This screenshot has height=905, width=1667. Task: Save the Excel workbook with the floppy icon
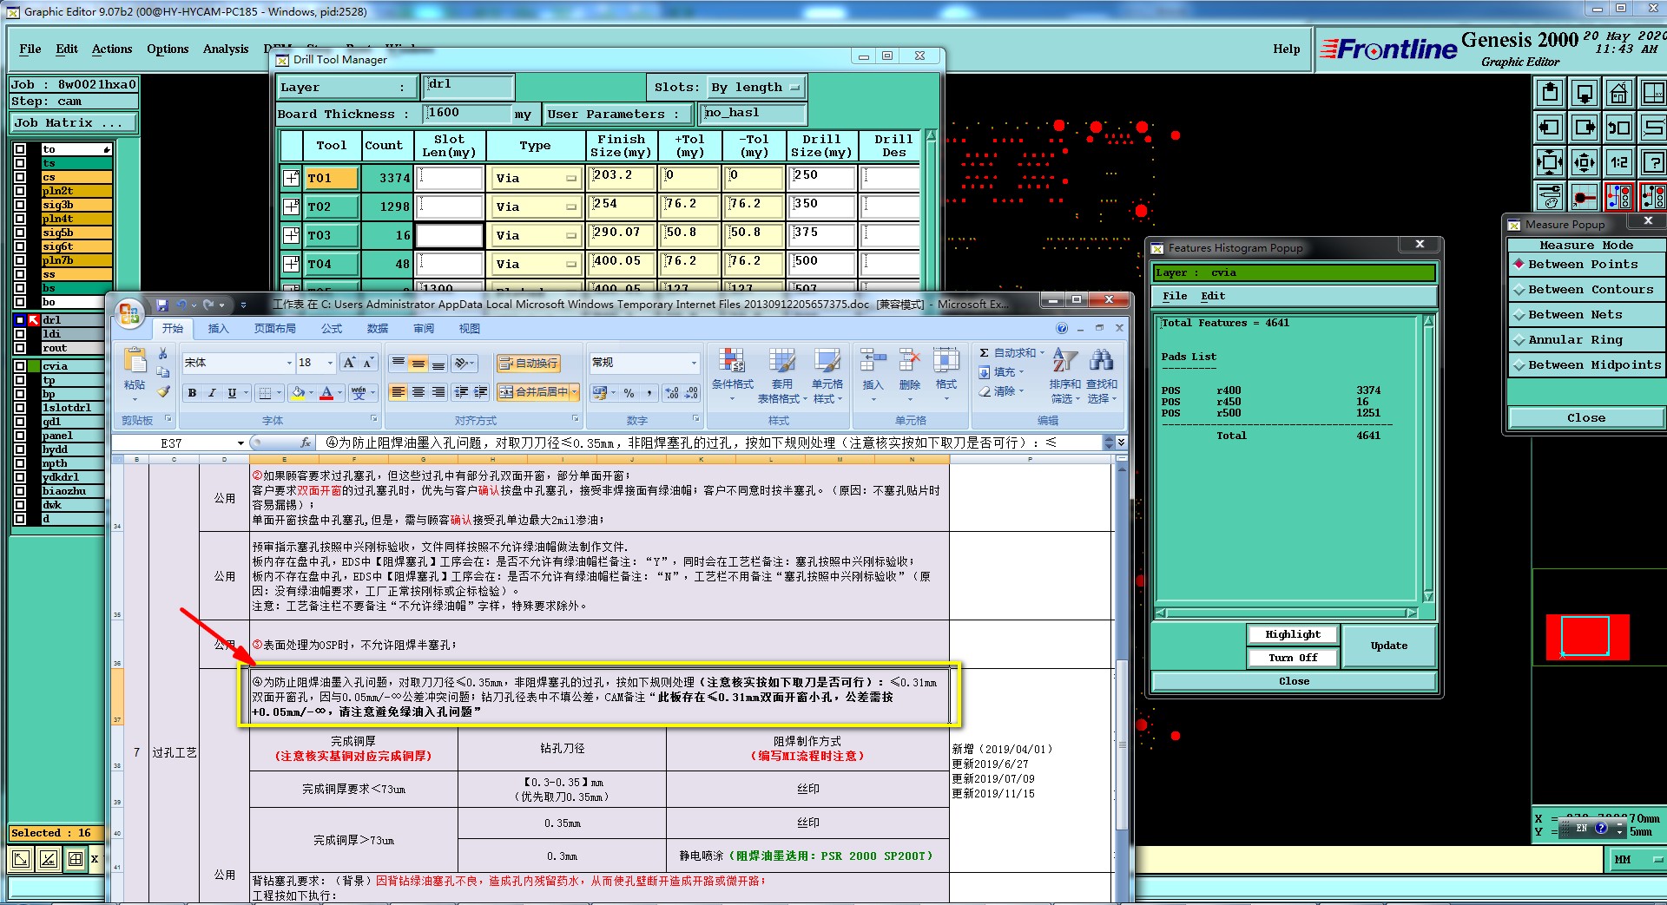click(x=162, y=305)
